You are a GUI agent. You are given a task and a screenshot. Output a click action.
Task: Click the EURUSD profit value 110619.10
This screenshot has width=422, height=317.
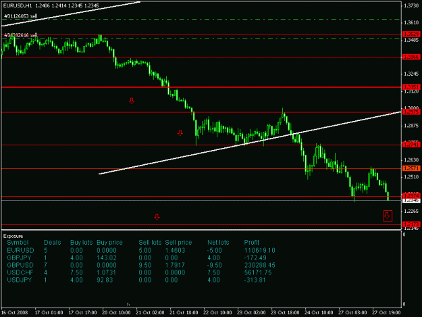pyautogui.click(x=260, y=250)
